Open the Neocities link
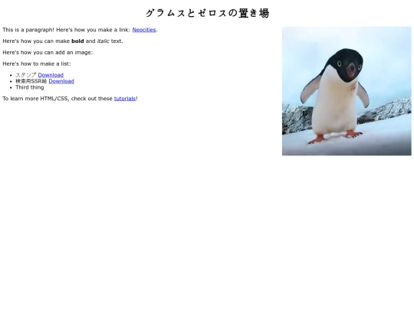This screenshot has height=310, width=414. coord(144,30)
